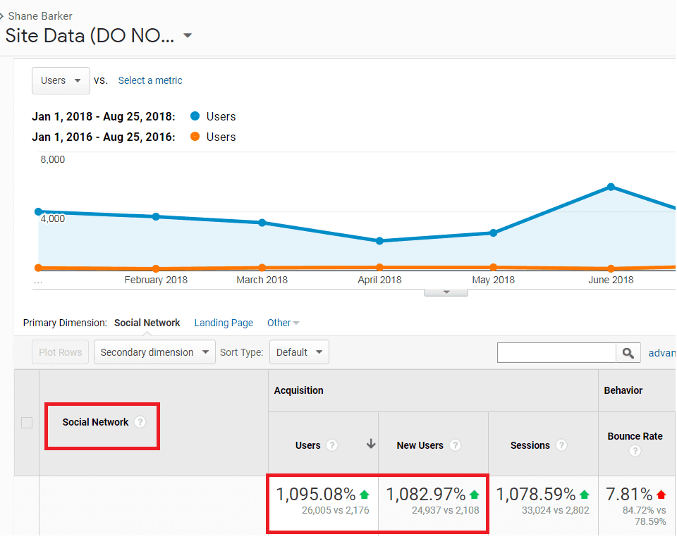
Task: Click the help icon beside Social Network
Action: [140, 422]
